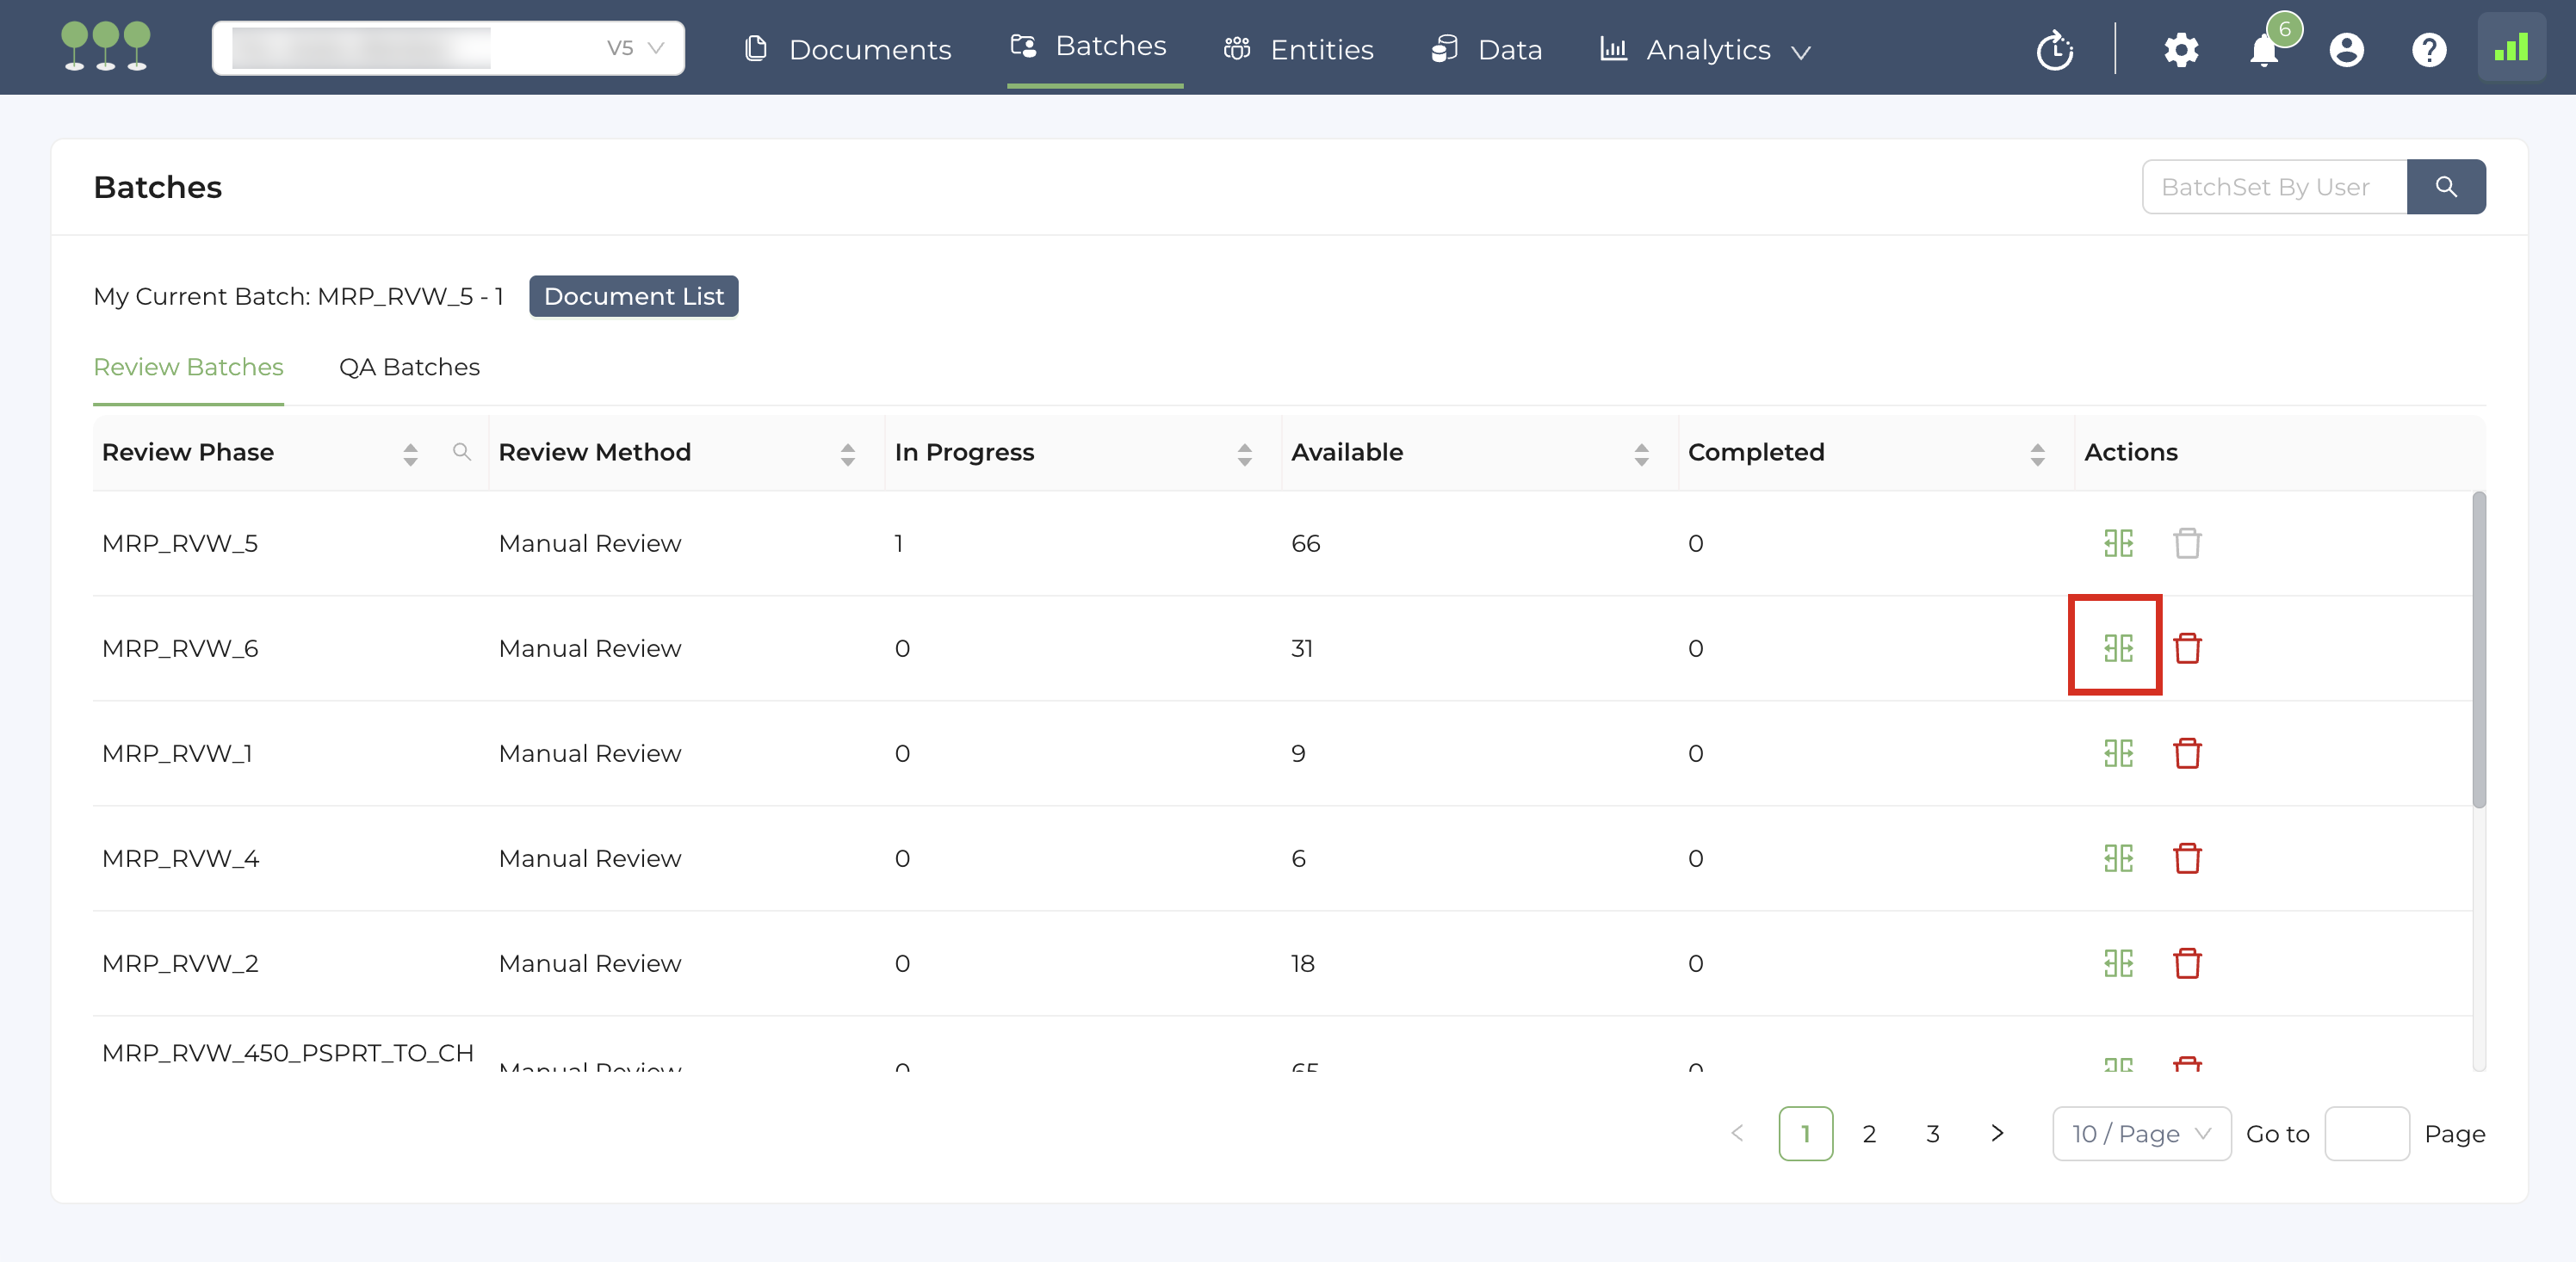This screenshot has height=1262, width=2576.
Task: Click the checkout batch icon for MRP_RVW_5
Action: tap(2117, 543)
